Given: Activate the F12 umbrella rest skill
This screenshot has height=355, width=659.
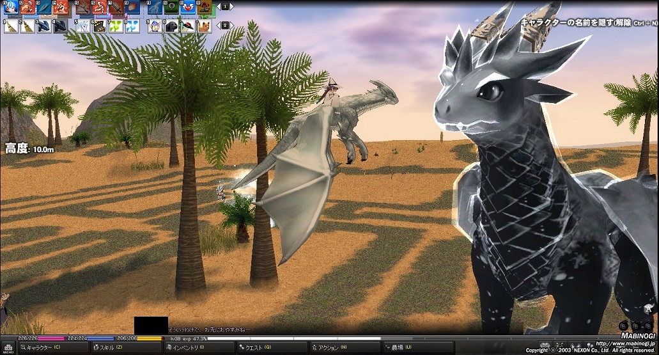Looking at the screenshot, I should pyautogui.click(x=205, y=7).
